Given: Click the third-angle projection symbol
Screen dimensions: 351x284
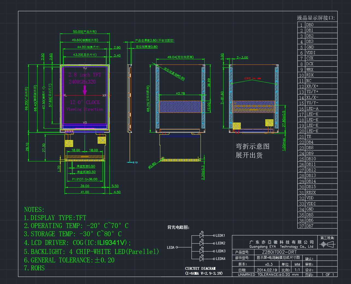Looking at the screenshot, I should coord(327,244).
